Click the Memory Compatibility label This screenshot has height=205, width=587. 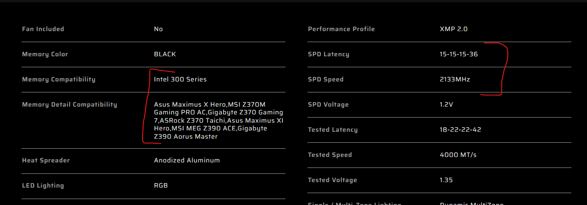click(x=59, y=79)
